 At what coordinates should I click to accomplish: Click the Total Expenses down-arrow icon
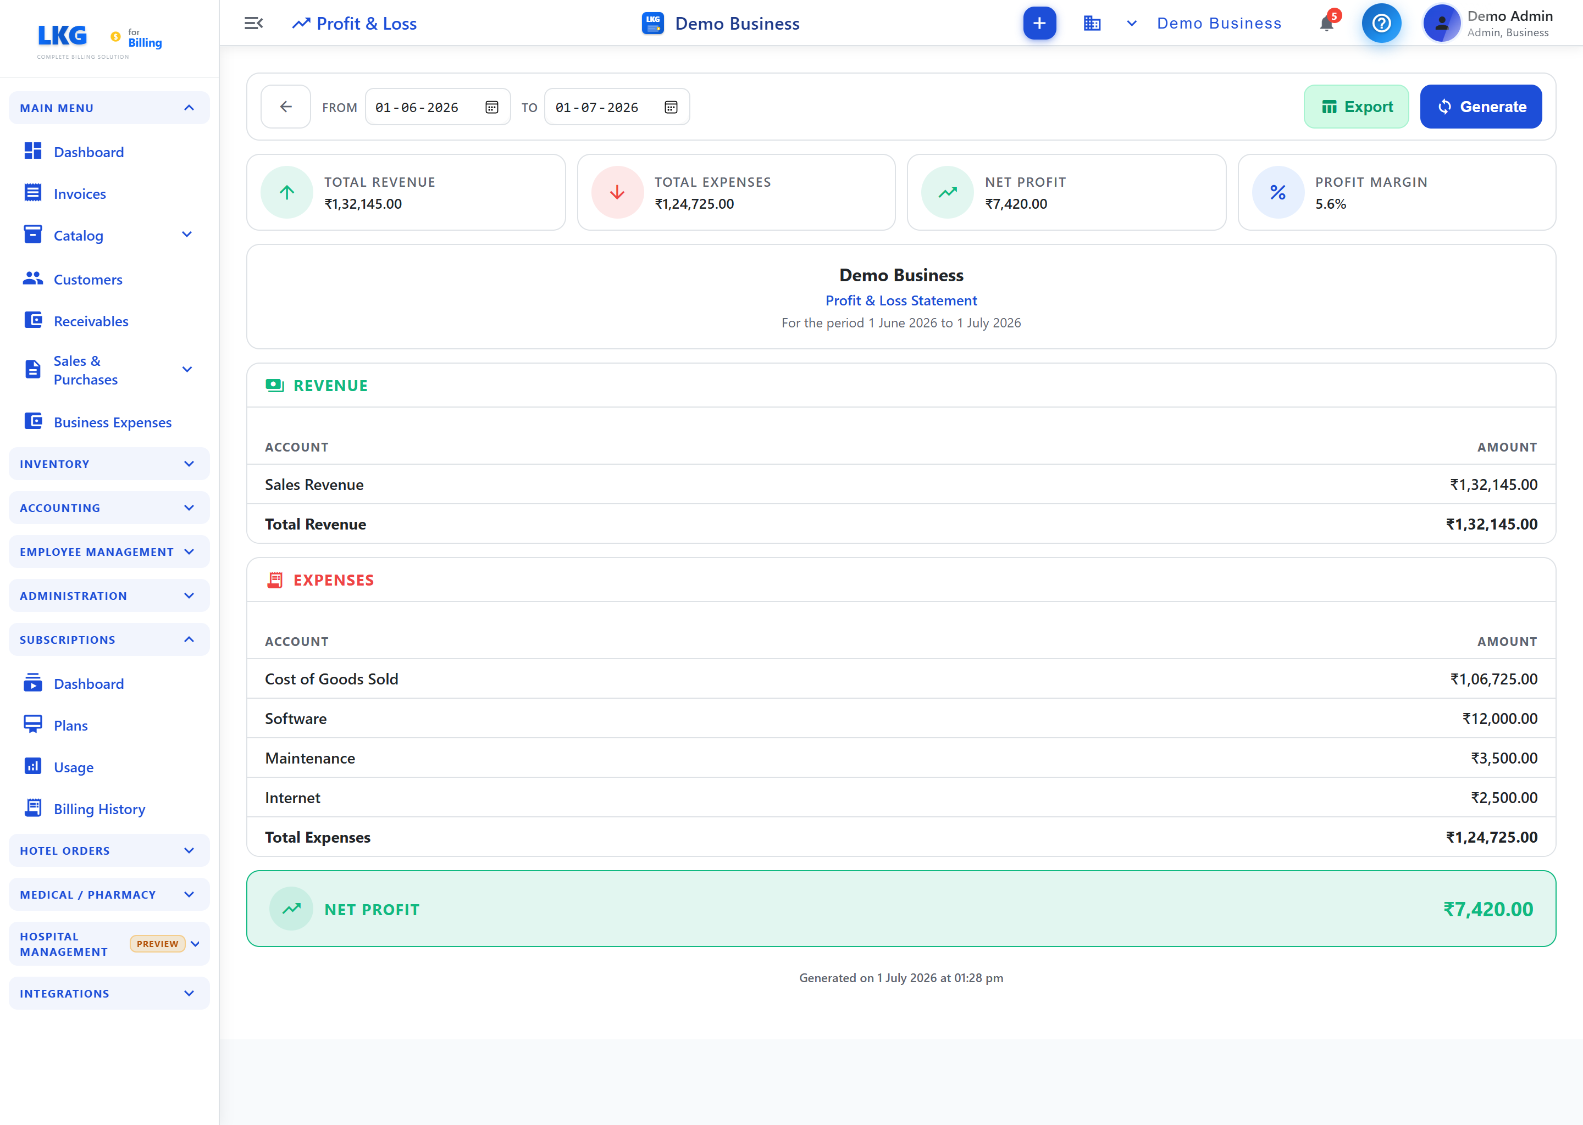(x=617, y=193)
